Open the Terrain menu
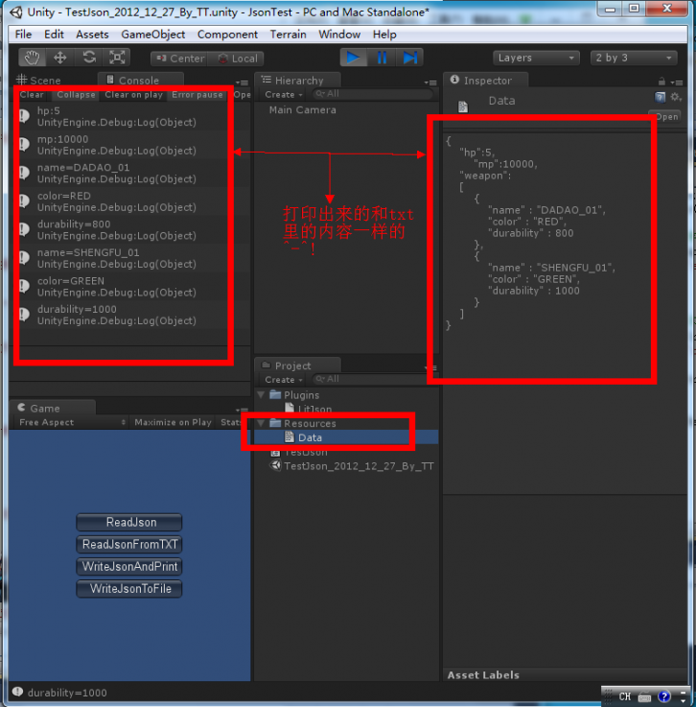Image resolution: width=696 pixels, height=707 pixels. [288, 35]
